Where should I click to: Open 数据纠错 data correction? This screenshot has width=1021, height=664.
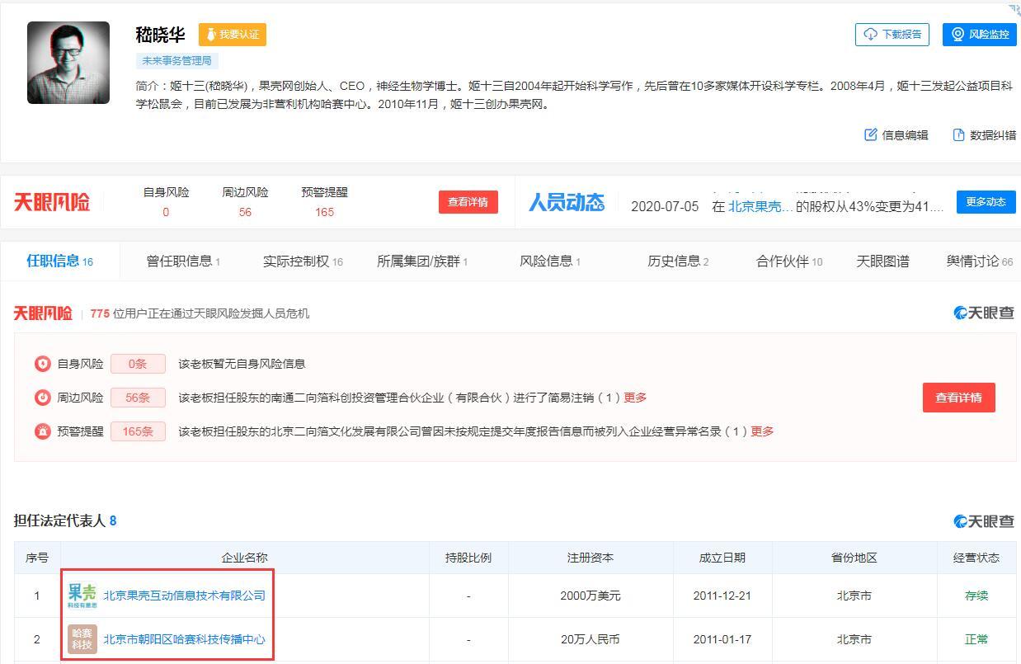coord(984,134)
